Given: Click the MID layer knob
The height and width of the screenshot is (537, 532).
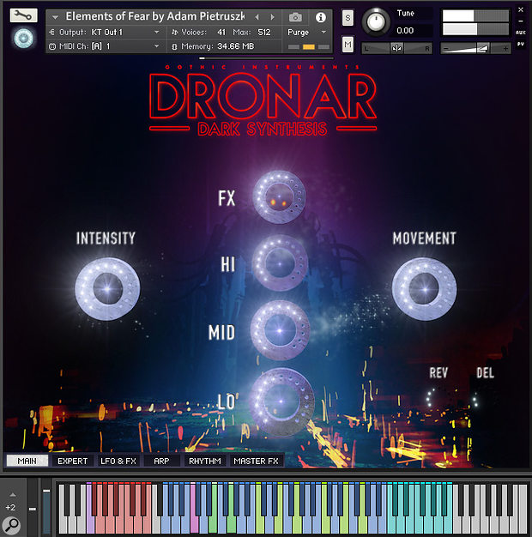Looking at the screenshot, I should (280, 330).
